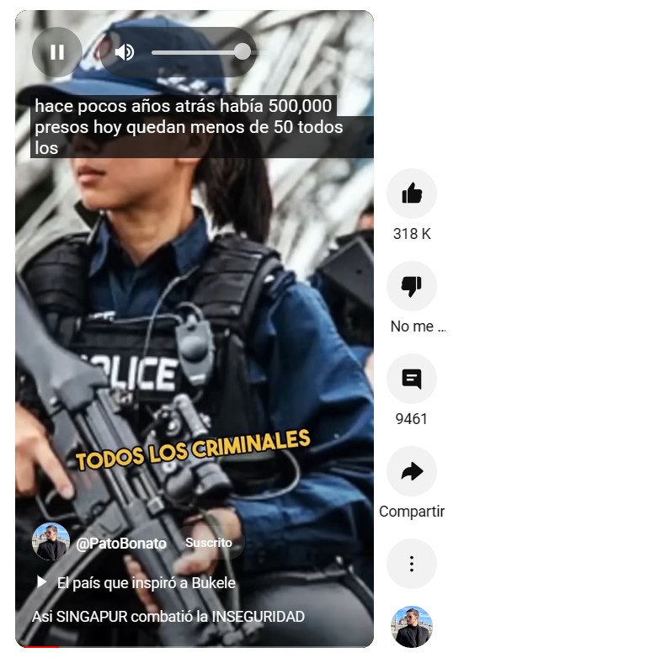The height and width of the screenshot is (658, 645).
Task: Click the play triangle next to the related video
Action: (41, 582)
